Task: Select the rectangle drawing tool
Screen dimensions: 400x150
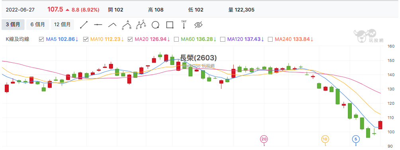Action: coord(170,25)
